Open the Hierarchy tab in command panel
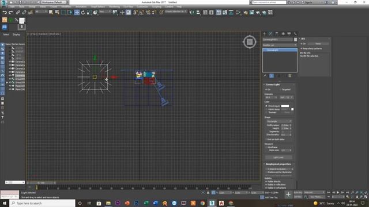The image size is (369, 207). [x=277, y=34]
